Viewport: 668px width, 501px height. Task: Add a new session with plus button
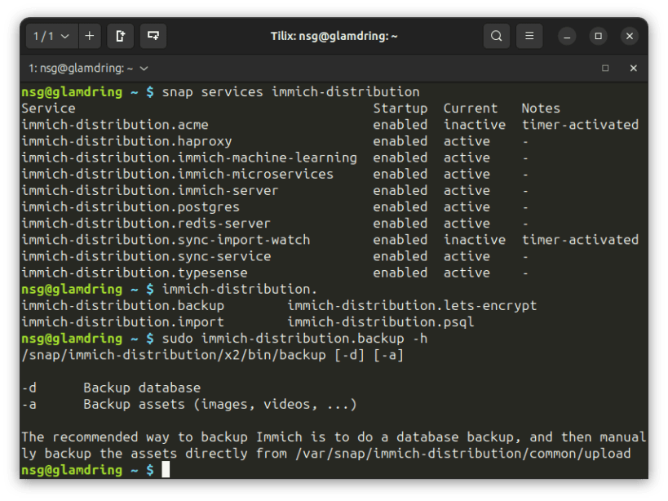(x=90, y=36)
